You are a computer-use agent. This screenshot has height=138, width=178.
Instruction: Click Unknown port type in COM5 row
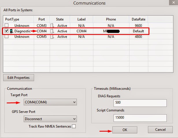[22, 37]
